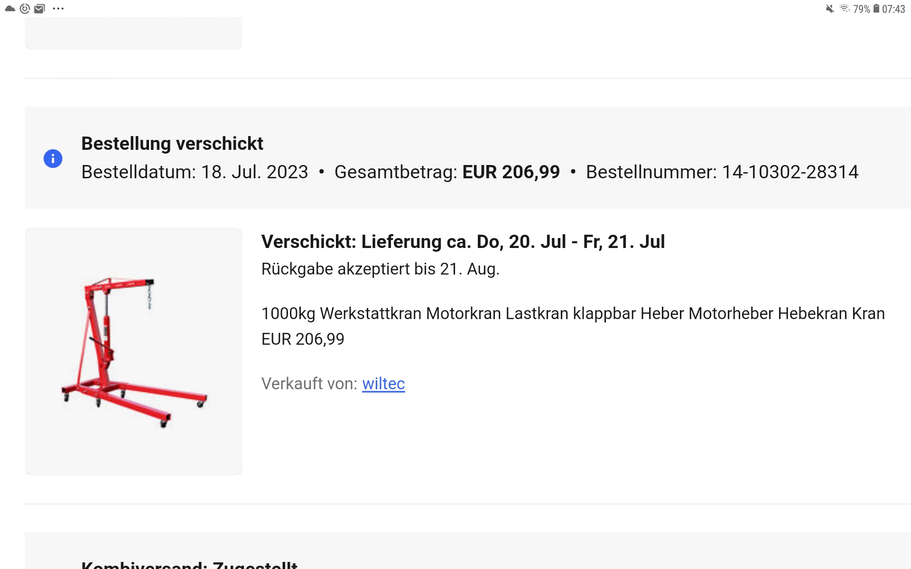
Task: Tap the battery icon in status bar
Action: (x=876, y=9)
